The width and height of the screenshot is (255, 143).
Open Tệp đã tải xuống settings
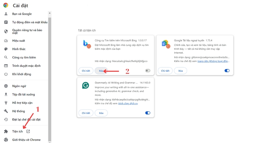point(24,94)
